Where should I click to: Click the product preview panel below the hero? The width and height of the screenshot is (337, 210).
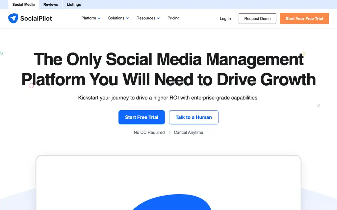[168, 182]
